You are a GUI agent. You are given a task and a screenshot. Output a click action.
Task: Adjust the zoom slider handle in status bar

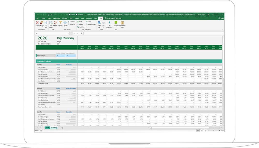click(x=214, y=131)
